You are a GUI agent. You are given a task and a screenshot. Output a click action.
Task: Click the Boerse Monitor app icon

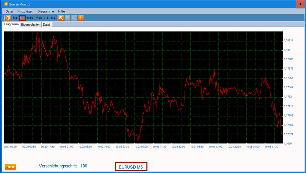click(x=6, y=4)
